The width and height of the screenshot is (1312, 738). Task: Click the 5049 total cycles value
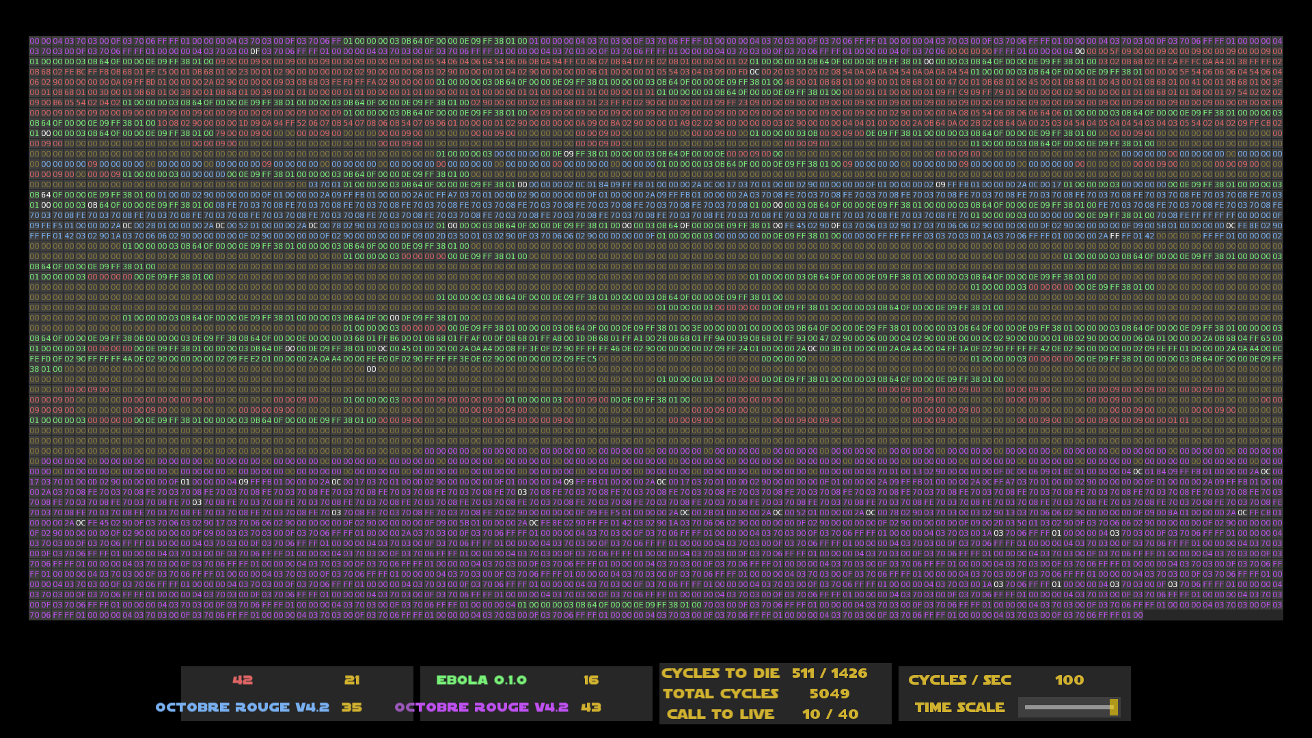pos(830,694)
